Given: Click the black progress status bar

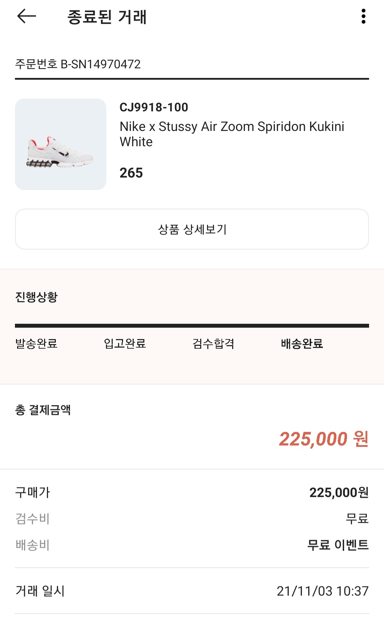Looking at the screenshot, I should coord(192,326).
